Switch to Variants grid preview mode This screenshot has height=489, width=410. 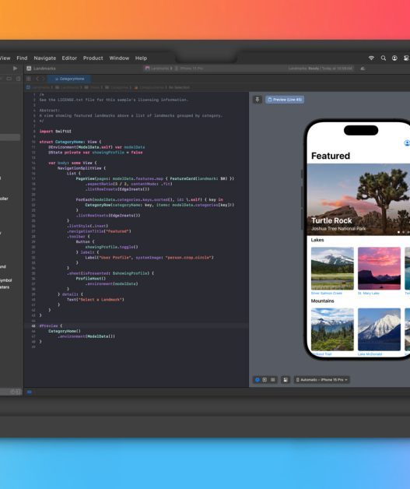[x=273, y=379]
